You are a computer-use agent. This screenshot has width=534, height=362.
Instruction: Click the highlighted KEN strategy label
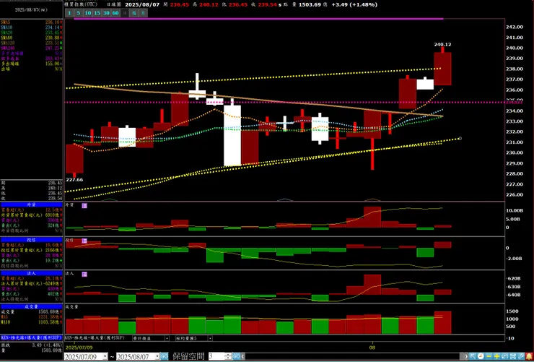coord(31,337)
